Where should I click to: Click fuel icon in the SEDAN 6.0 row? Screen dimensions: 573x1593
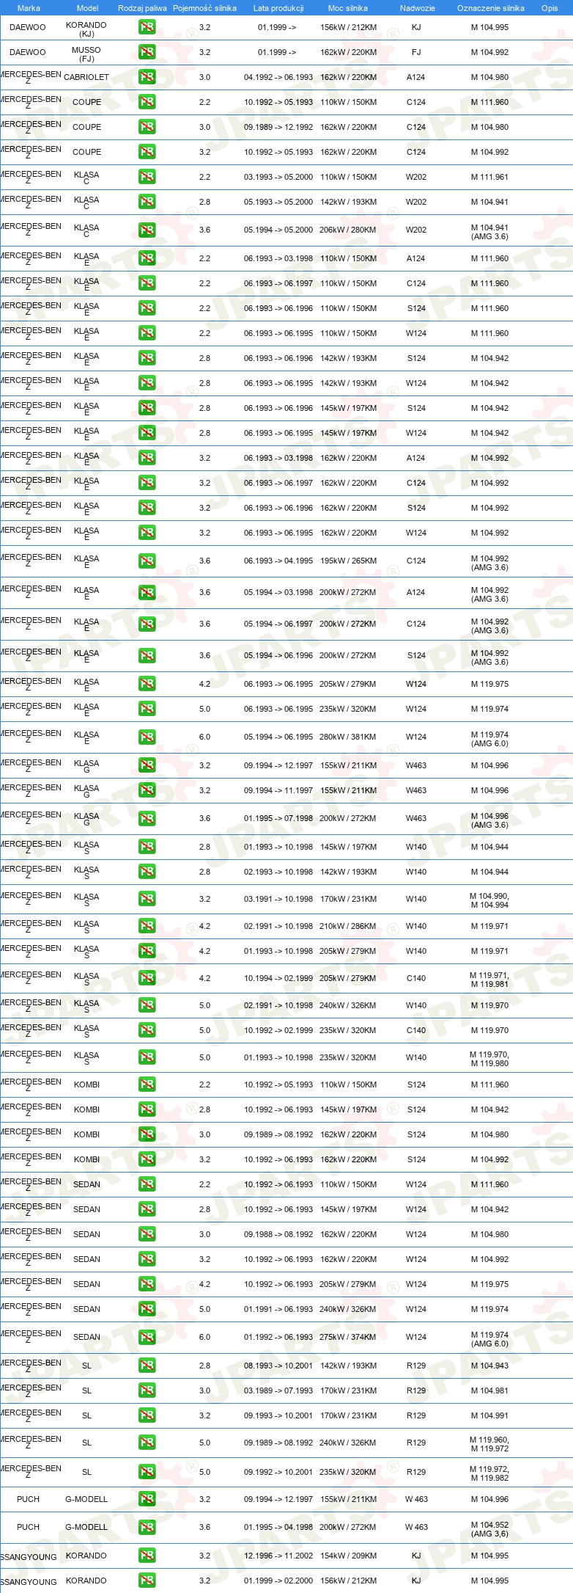tap(147, 1337)
